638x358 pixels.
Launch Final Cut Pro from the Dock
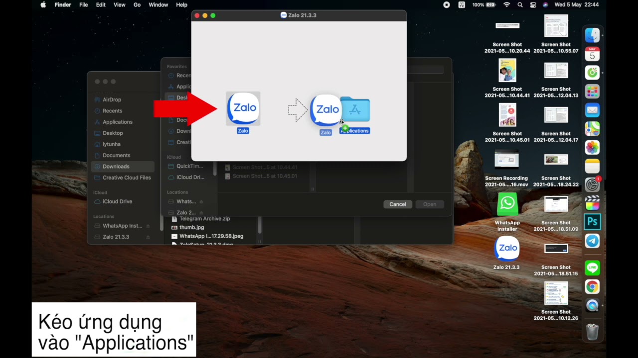pos(592,203)
